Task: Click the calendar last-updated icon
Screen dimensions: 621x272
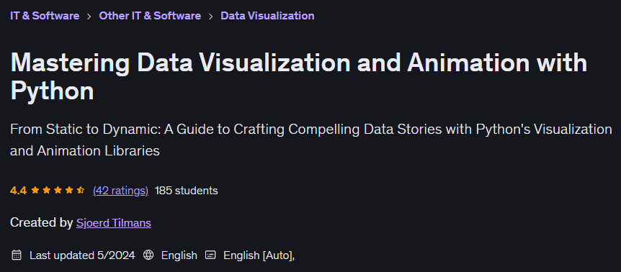Action: tap(17, 255)
